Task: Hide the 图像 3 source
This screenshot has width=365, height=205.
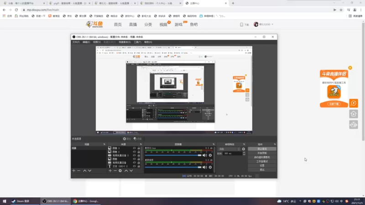Action: [x=134, y=148]
